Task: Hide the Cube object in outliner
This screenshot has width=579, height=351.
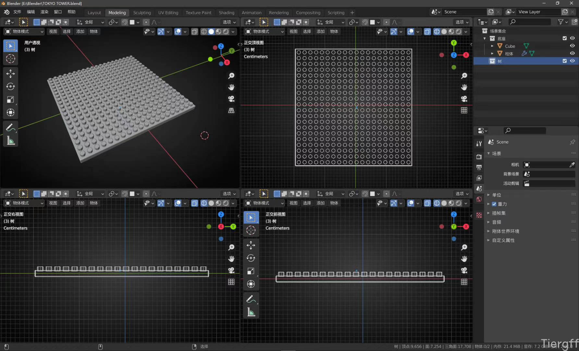Action: click(572, 46)
